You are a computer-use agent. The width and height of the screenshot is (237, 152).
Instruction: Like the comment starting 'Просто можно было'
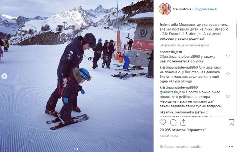coord(228,96)
